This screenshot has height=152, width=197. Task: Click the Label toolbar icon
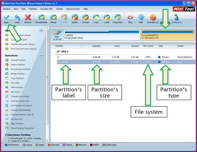tap(107, 18)
